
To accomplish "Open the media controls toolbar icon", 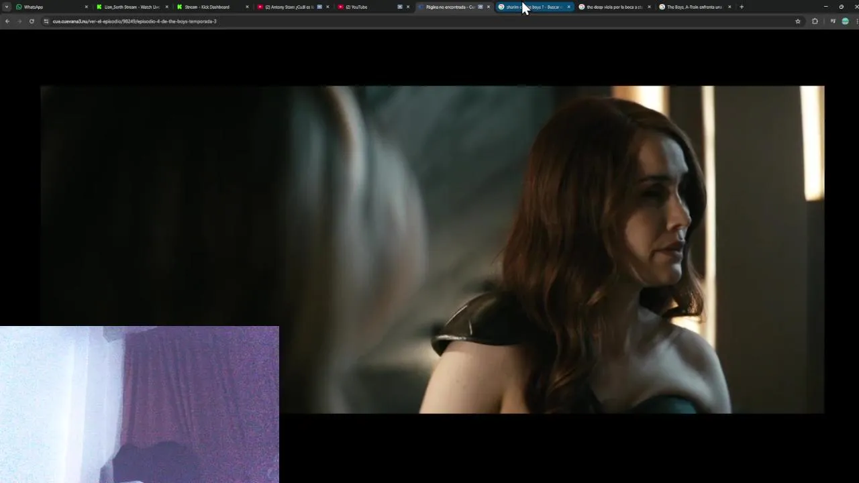I will (x=833, y=21).
